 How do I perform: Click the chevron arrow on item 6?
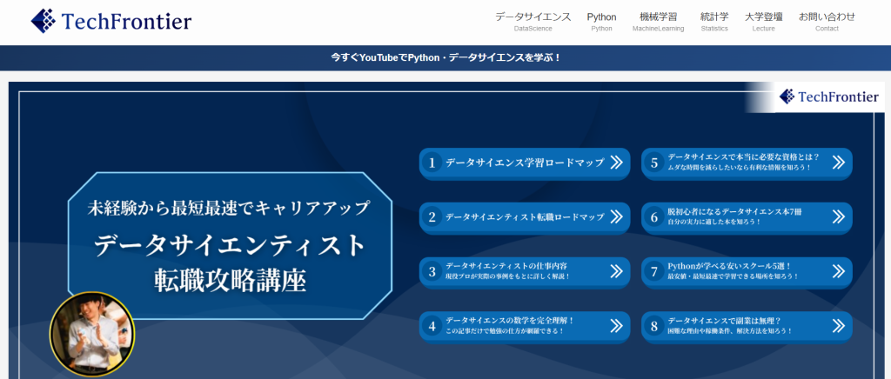click(x=838, y=216)
